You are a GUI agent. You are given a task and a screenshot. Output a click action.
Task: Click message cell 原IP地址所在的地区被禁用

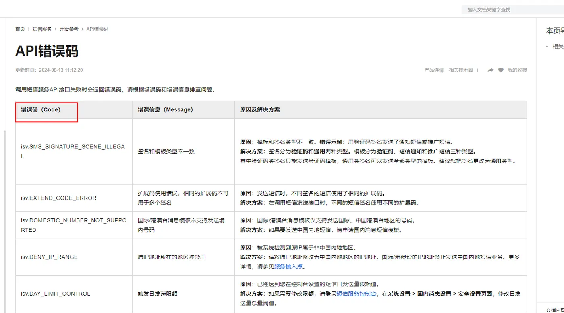(x=184, y=257)
